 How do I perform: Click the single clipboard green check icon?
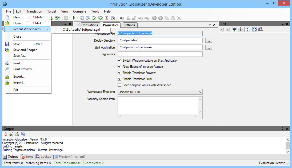[94, 18]
